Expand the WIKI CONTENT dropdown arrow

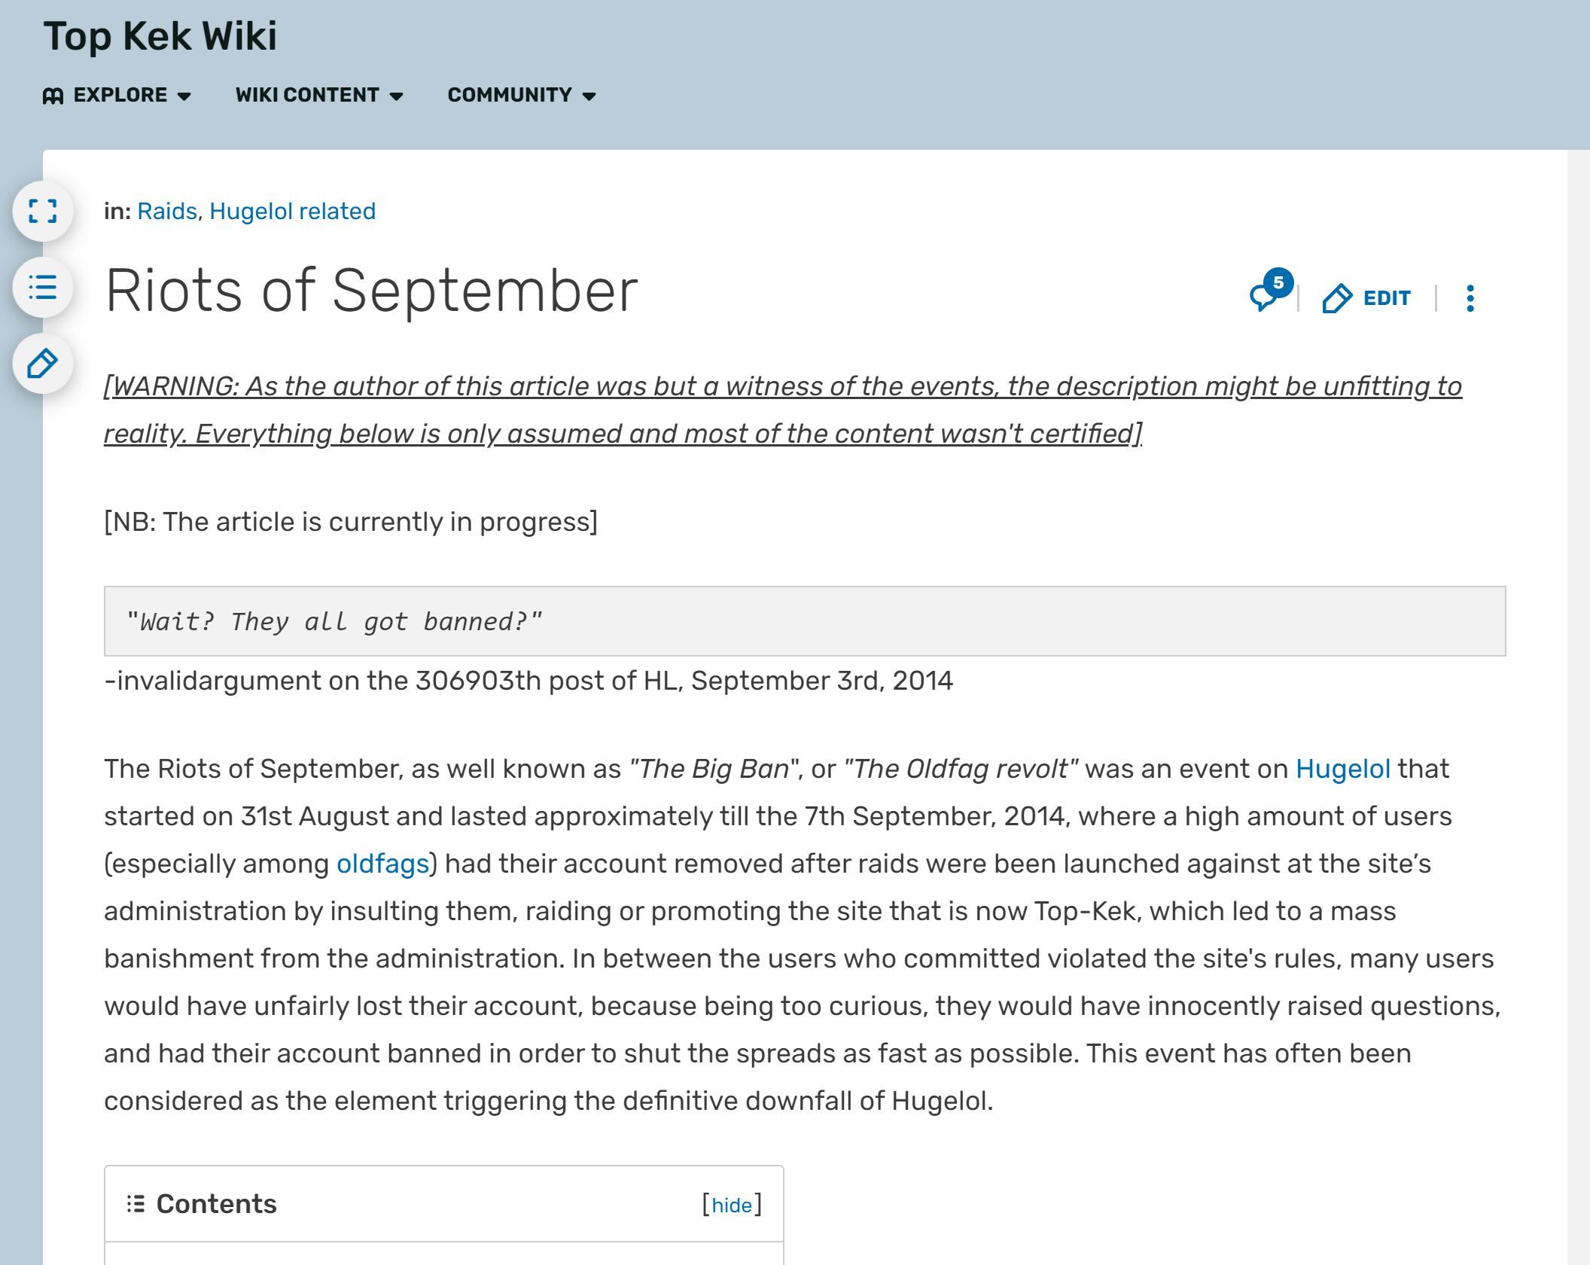(x=396, y=96)
